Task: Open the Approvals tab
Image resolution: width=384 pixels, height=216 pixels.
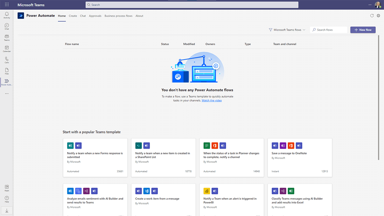Action: [x=95, y=16]
